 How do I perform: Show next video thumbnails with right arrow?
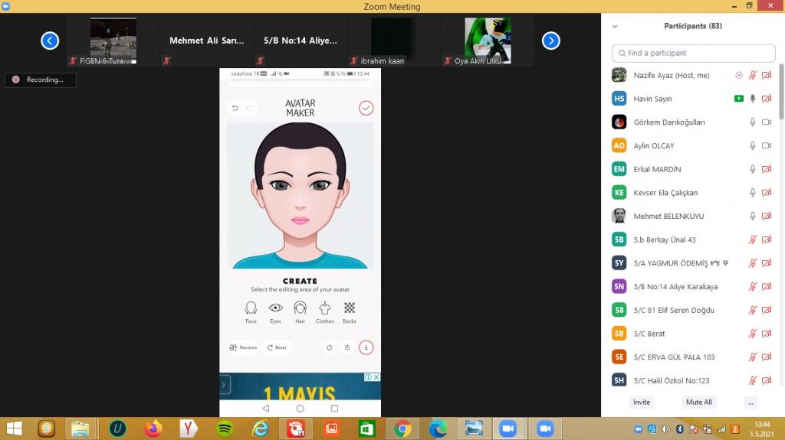(x=550, y=41)
